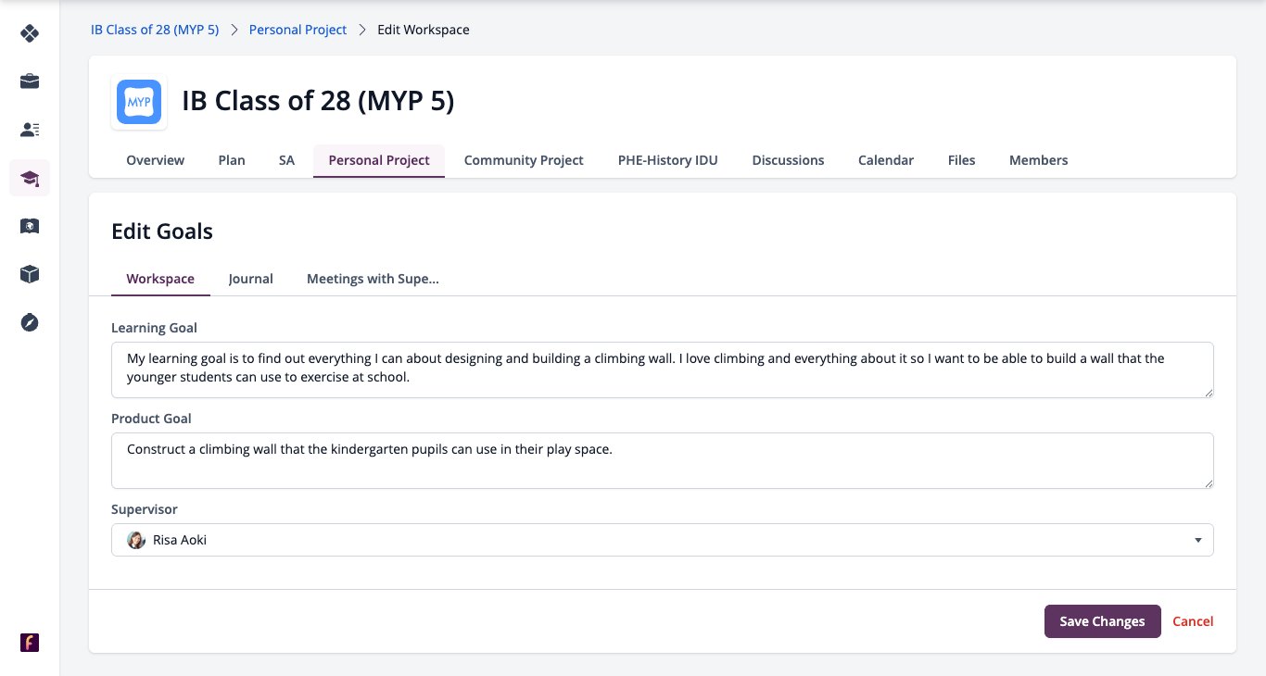
Task: Open the open-book sidebar icon
Action: click(x=30, y=226)
